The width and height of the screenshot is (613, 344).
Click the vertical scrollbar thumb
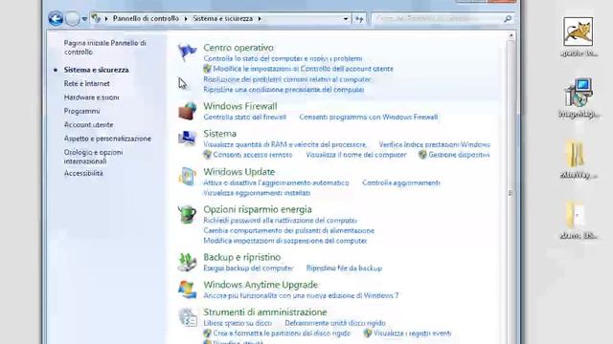pyautogui.click(x=511, y=193)
